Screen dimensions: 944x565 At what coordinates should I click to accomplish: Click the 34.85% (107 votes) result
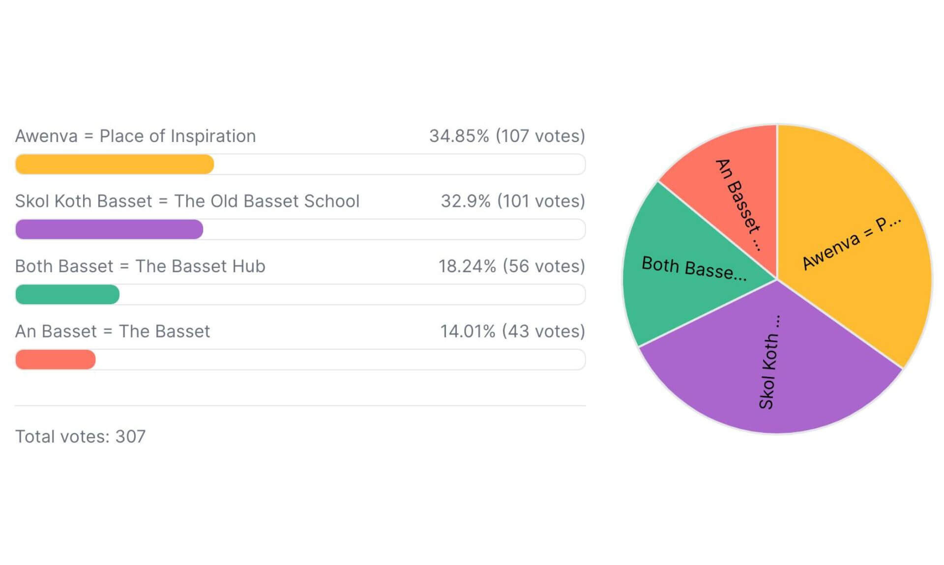pyautogui.click(x=507, y=136)
